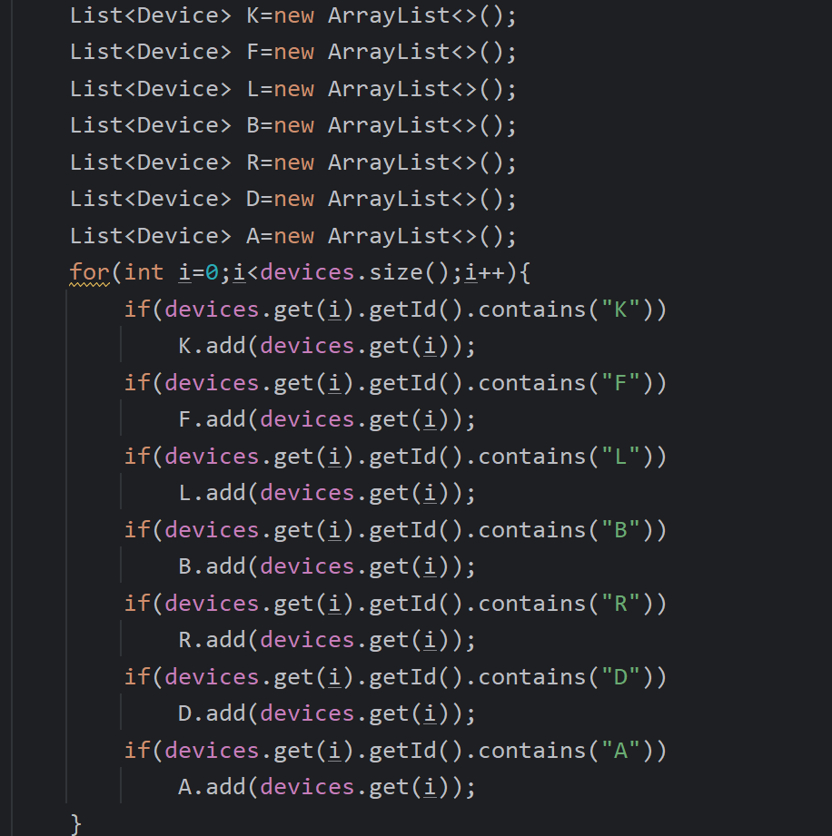Click the 'A.add(devices.get(i));' line
832x836 pixels.
(x=327, y=788)
